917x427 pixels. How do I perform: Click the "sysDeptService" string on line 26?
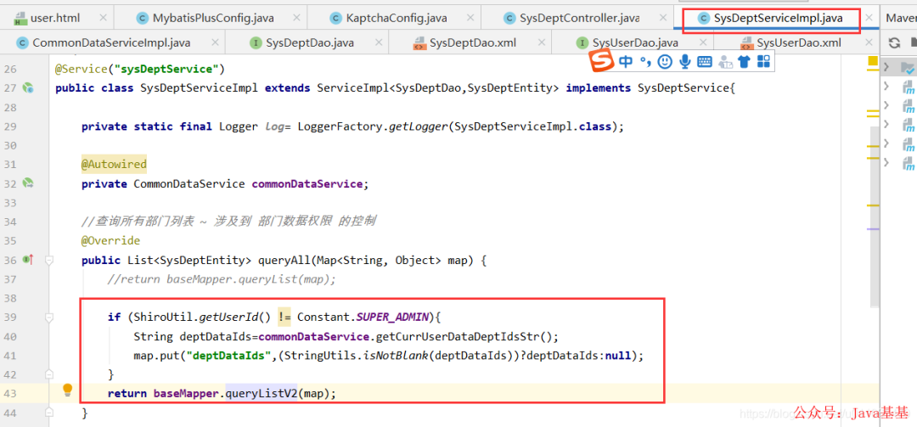pos(166,69)
